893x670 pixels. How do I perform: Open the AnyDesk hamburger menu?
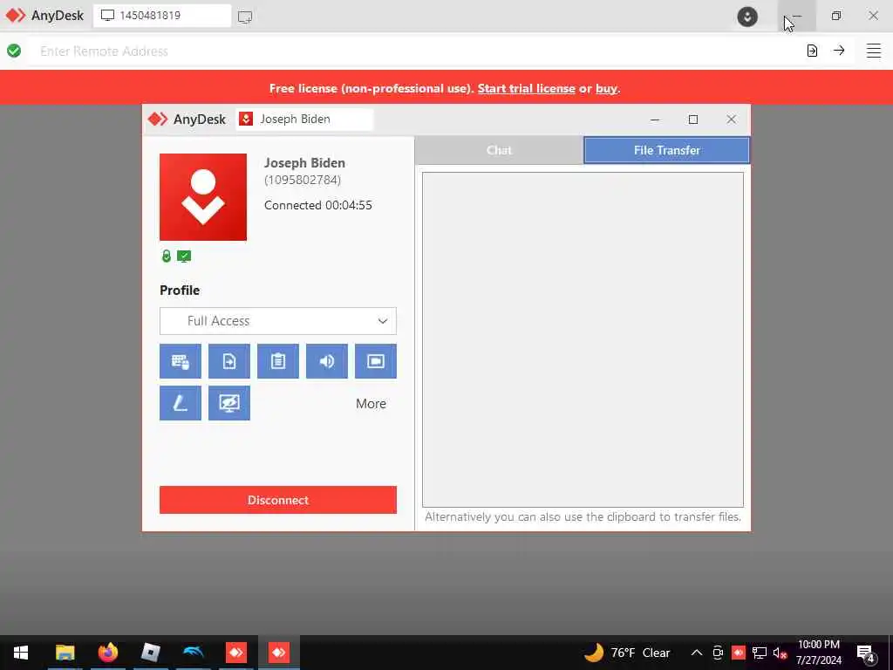click(874, 51)
